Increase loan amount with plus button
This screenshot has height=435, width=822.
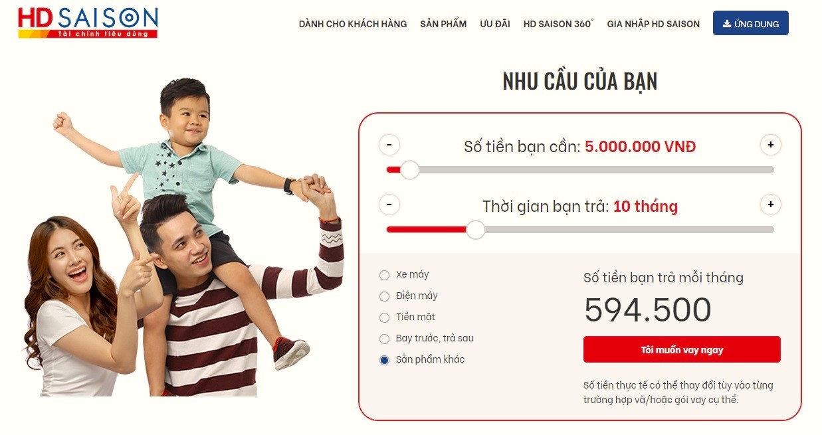pos(770,145)
